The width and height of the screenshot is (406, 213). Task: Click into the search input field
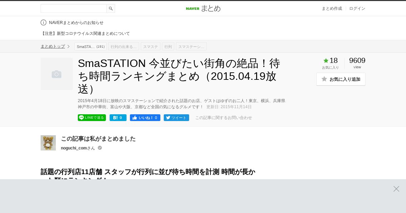point(73,8)
